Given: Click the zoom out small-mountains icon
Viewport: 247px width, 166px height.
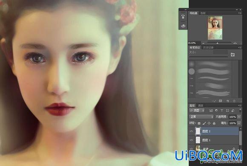Looking at the screenshot, I should [204, 43].
